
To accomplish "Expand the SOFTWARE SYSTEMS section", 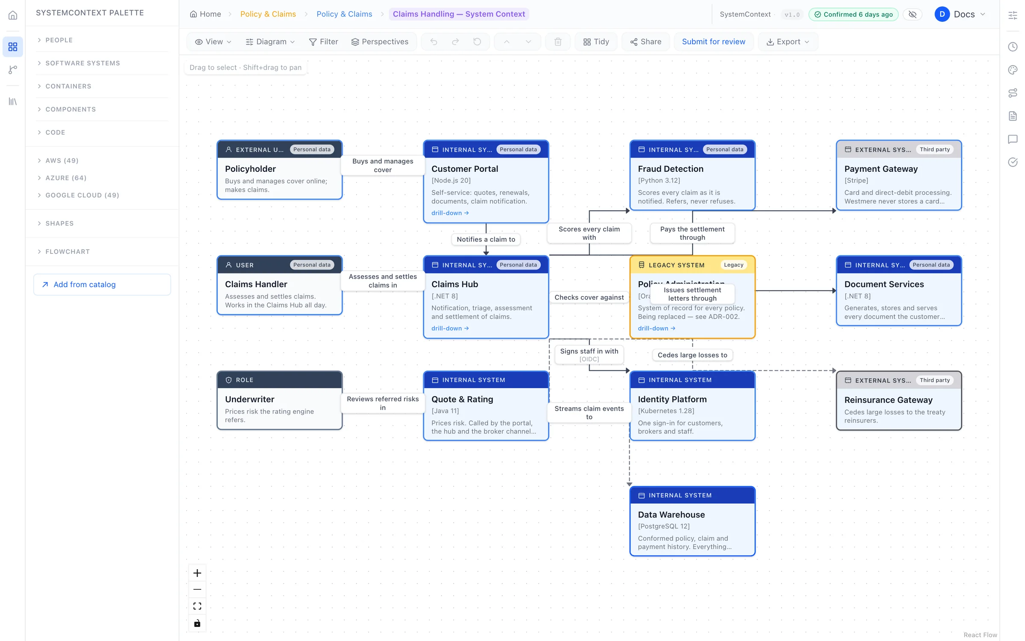I will [x=102, y=63].
